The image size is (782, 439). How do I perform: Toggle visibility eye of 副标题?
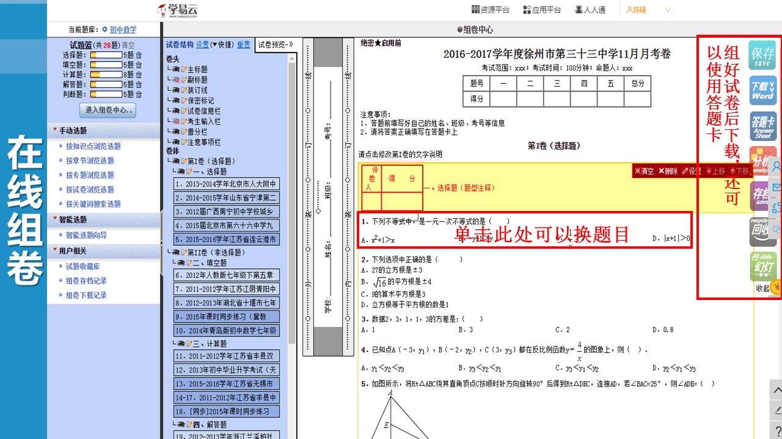tap(176, 80)
